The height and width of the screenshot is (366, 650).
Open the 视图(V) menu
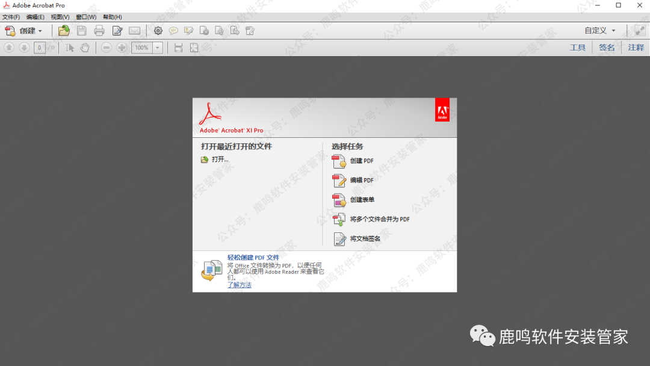(60, 17)
